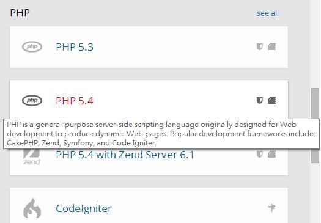Click the PHP 5.3 logo icon
Viewport: 321px width, 223px height.
32,47
